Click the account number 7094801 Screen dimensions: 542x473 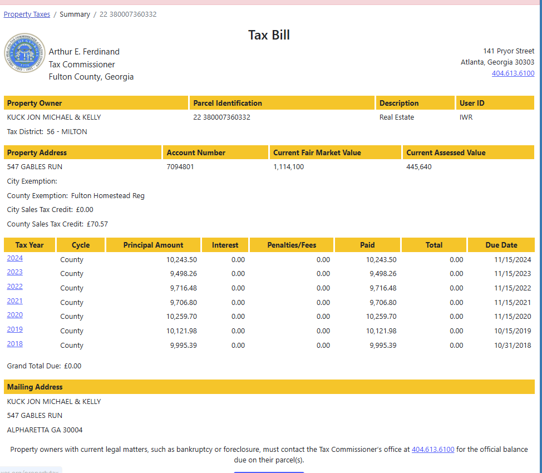point(180,167)
